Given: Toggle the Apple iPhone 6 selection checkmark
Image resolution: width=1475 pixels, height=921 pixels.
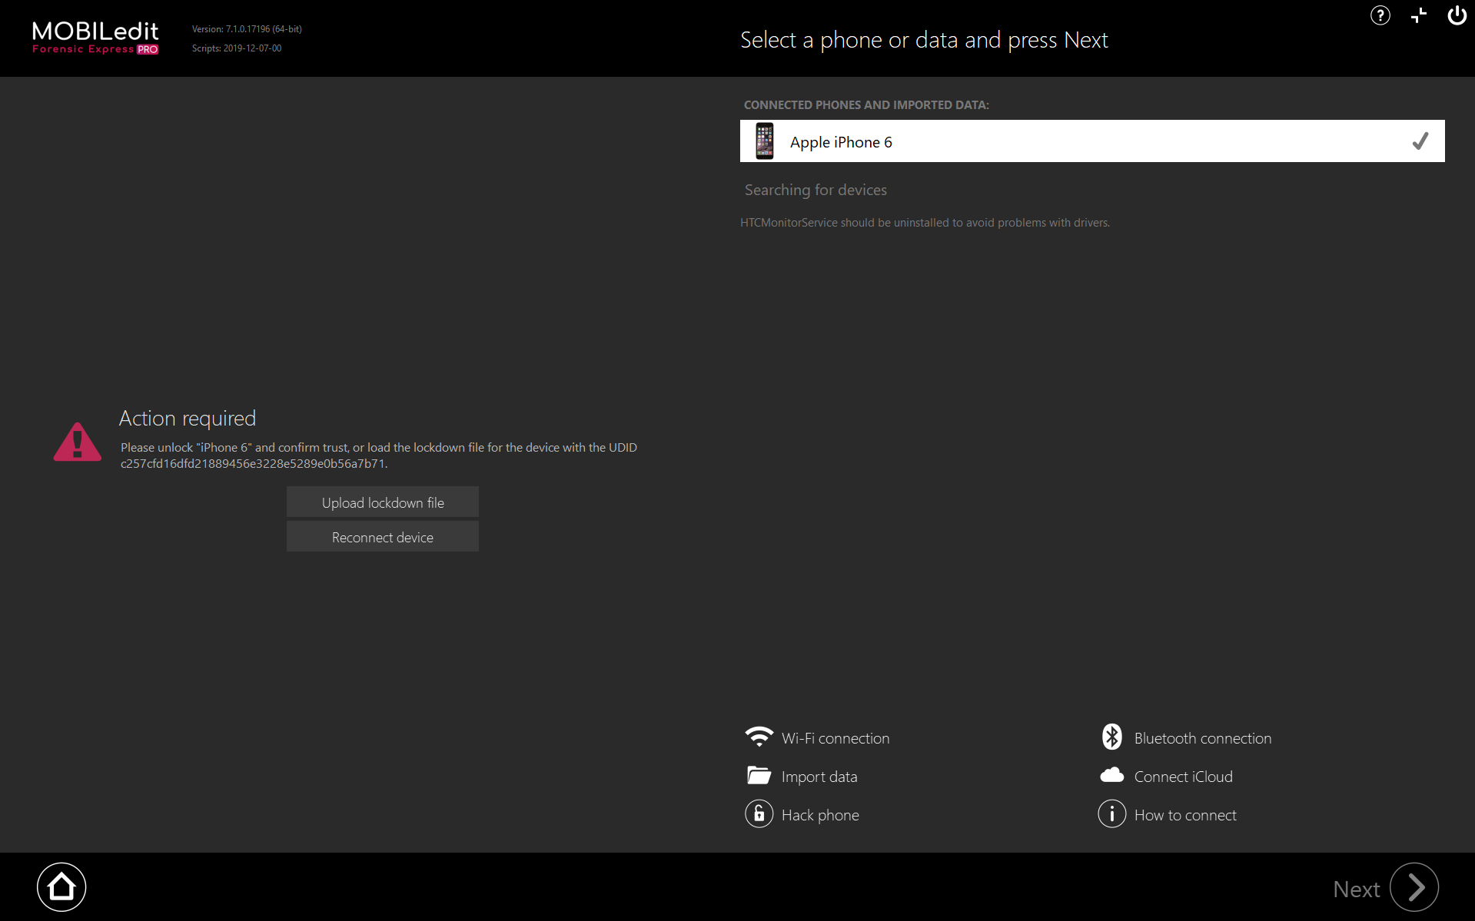Looking at the screenshot, I should point(1420,141).
